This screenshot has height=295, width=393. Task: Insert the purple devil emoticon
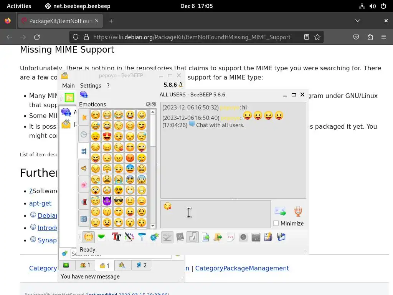coord(107,201)
